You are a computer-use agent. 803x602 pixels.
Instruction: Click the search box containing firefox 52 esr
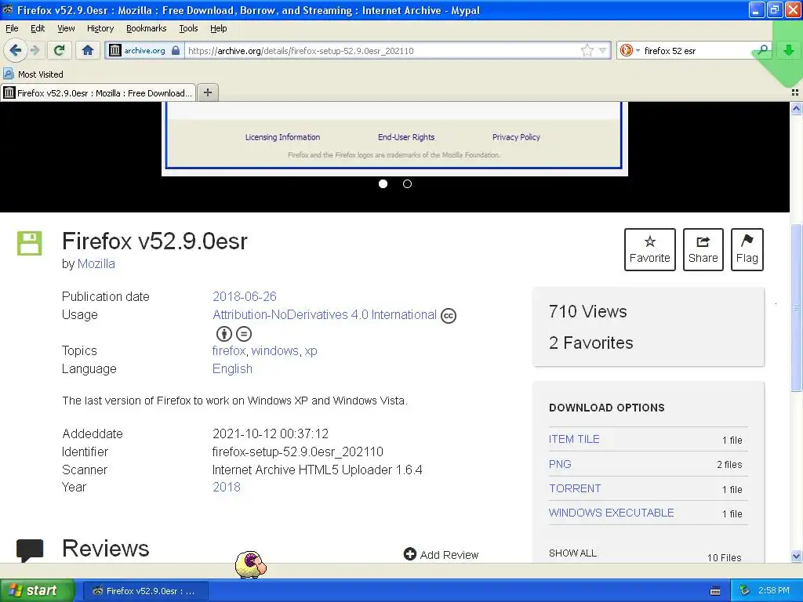point(696,50)
